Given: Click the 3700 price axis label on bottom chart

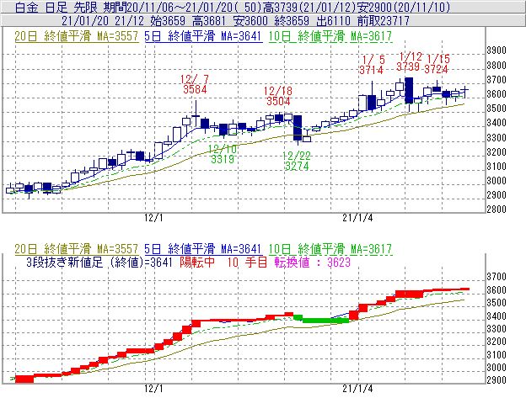Looking at the screenshot, I should point(496,277).
